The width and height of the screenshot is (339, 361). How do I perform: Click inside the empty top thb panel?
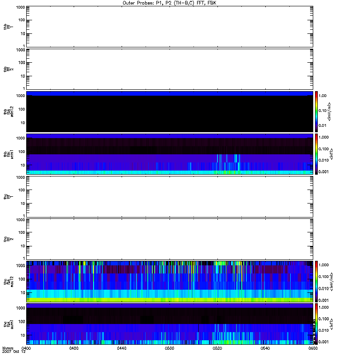click(169, 26)
